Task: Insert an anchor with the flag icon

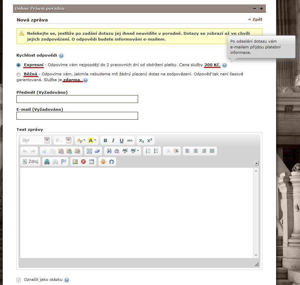Action: (64, 162)
